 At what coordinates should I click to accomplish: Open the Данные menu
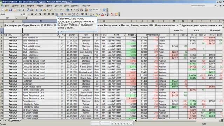coord(58,6)
